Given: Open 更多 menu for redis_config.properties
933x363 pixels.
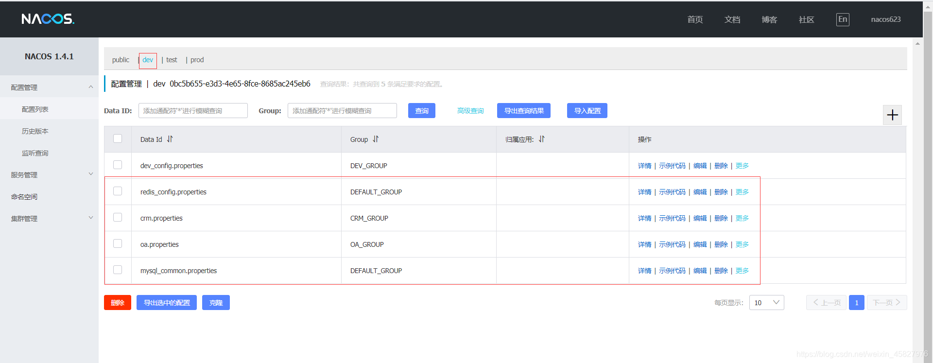Looking at the screenshot, I should [x=742, y=192].
